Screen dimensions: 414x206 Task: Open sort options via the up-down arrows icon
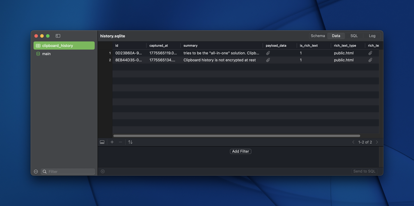[130, 142]
